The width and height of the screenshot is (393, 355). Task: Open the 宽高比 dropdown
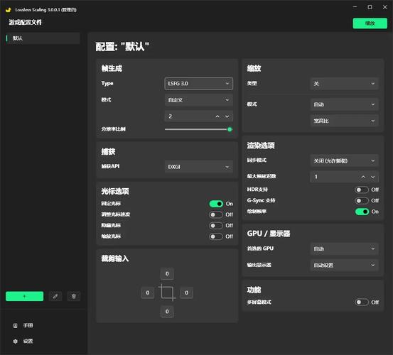click(x=345, y=121)
